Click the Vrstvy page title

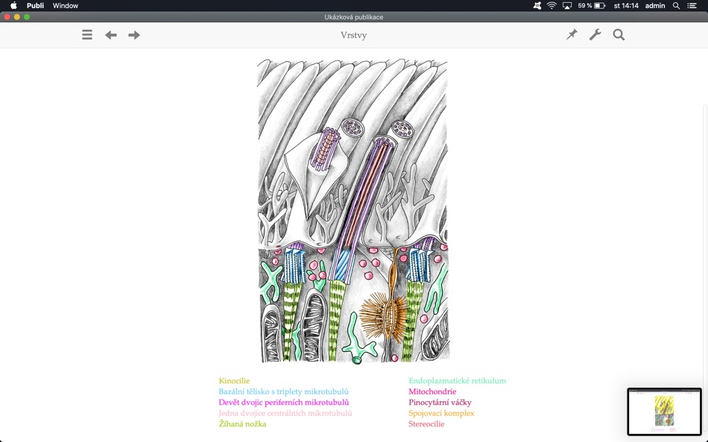(353, 35)
